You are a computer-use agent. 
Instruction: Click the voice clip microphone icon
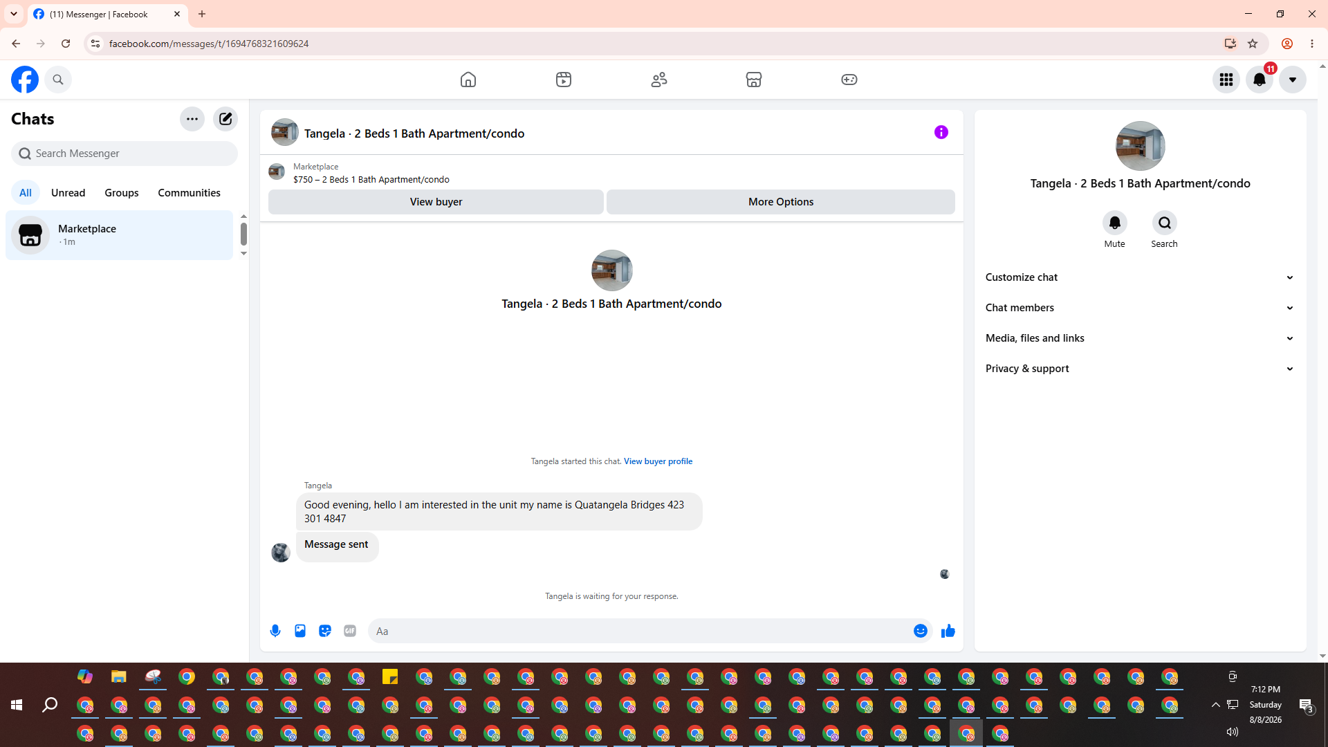tap(275, 631)
